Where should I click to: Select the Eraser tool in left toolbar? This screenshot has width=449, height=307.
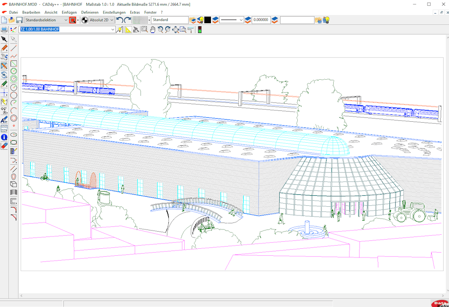tap(4, 146)
